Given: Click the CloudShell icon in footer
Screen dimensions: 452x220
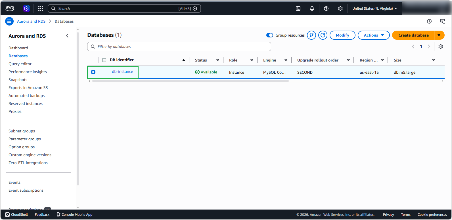Looking at the screenshot, I should 7,215.
